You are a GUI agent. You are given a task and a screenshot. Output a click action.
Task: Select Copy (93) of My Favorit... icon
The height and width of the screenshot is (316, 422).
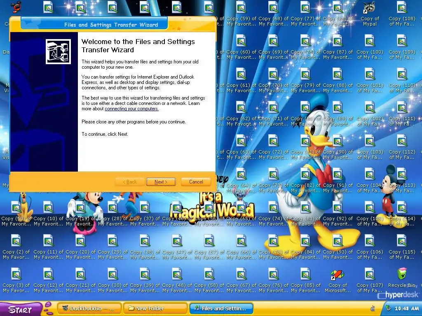(x=338, y=240)
